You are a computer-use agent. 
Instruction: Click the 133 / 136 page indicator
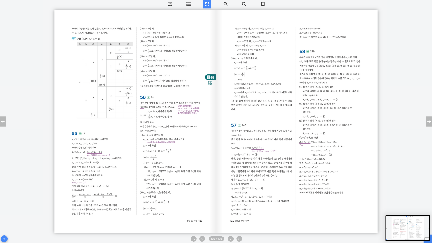click(x=216, y=239)
